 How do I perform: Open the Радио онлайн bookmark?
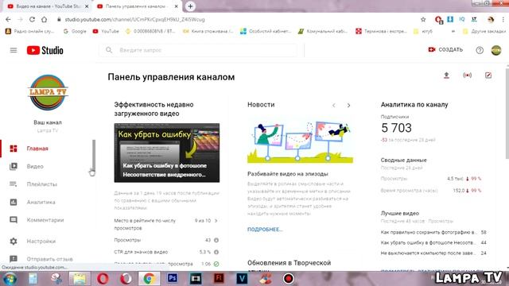[30, 32]
